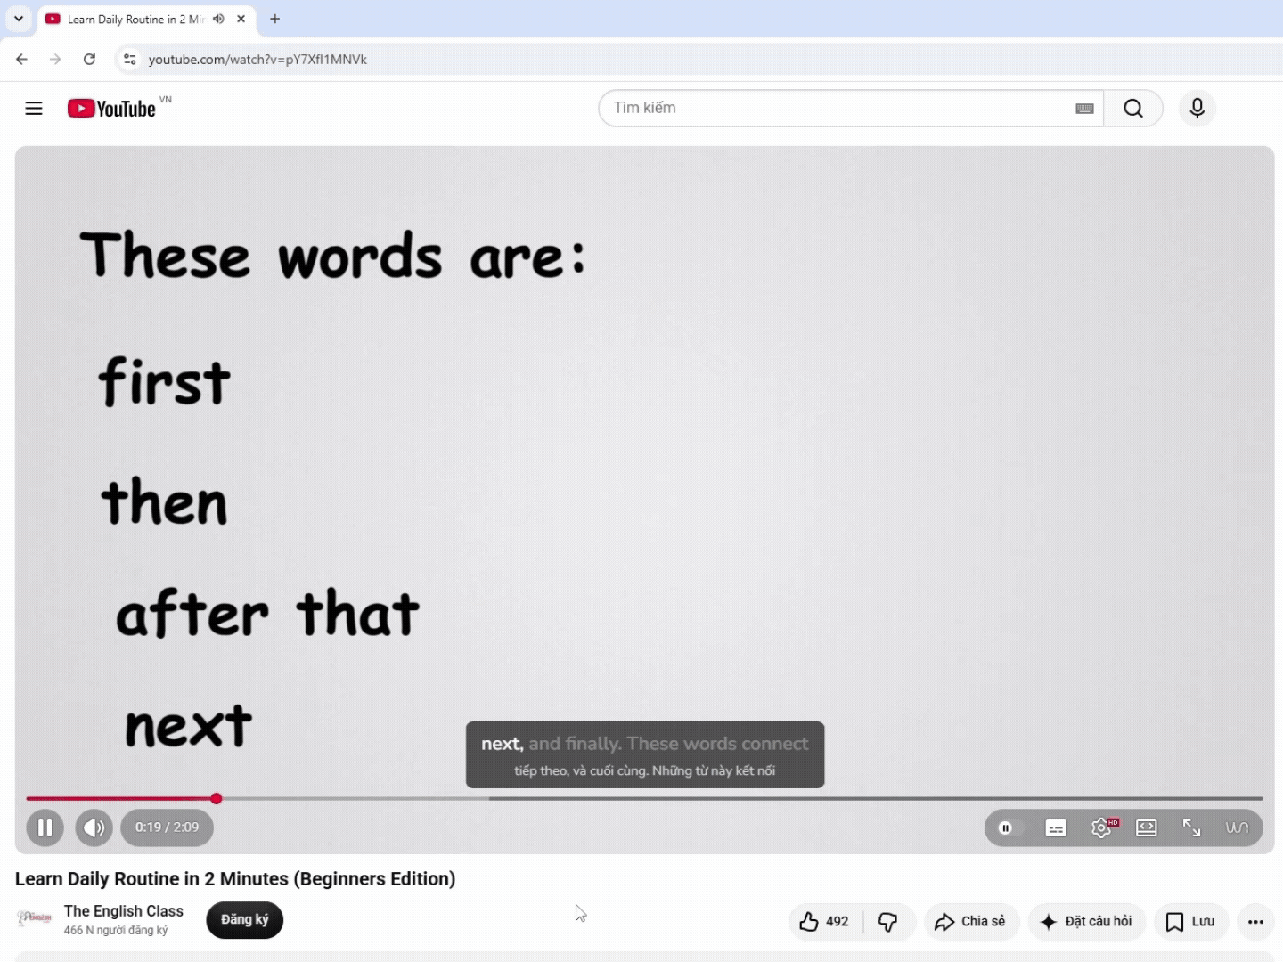Image resolution: width=1283 pixels, height=962 pixels.
Task: Go to YouTube home via the logo
Action: click(x=111, y=109)
